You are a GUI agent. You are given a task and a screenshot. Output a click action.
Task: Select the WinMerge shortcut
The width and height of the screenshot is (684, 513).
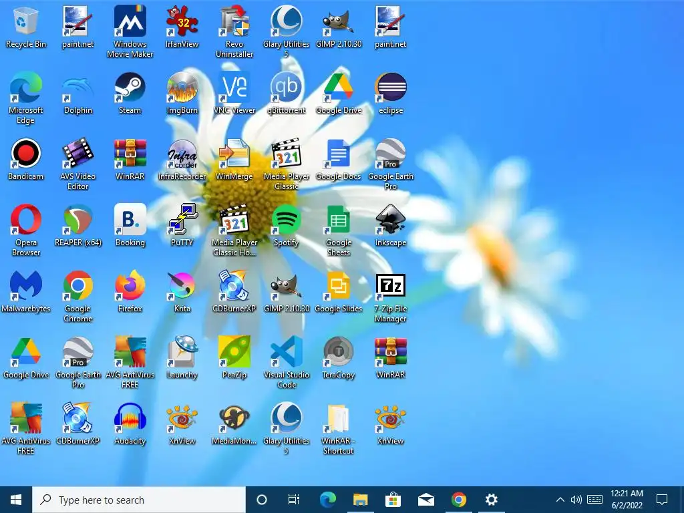pos(234,159)
